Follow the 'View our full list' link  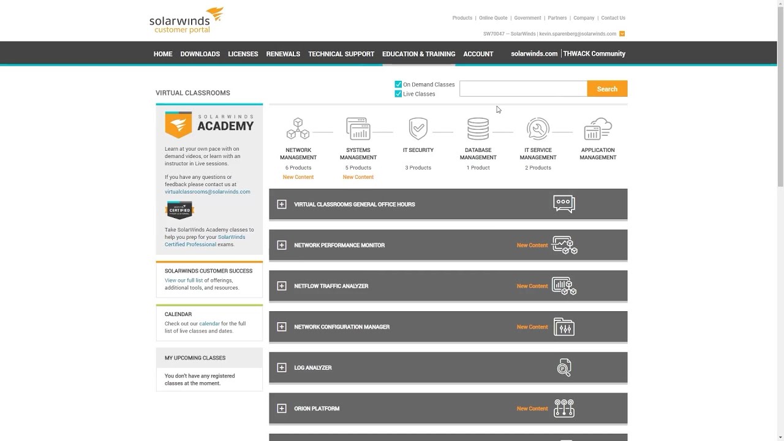pyautogui.click(x=184, y=281)
